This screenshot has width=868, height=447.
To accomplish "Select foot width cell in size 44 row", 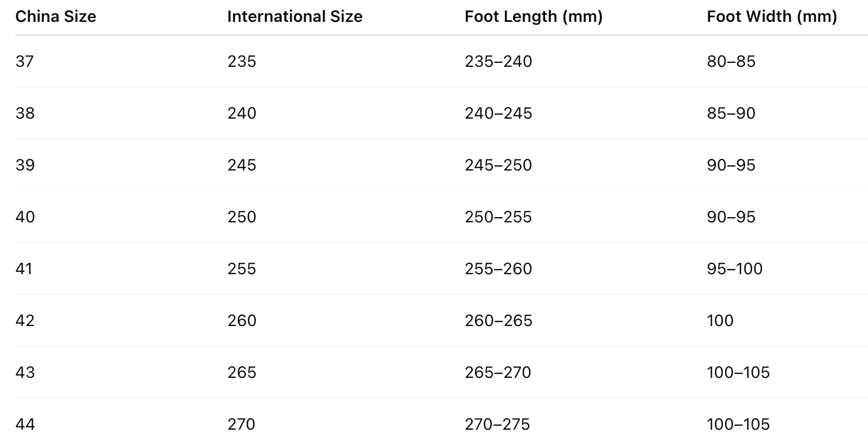I will (738, 425).
